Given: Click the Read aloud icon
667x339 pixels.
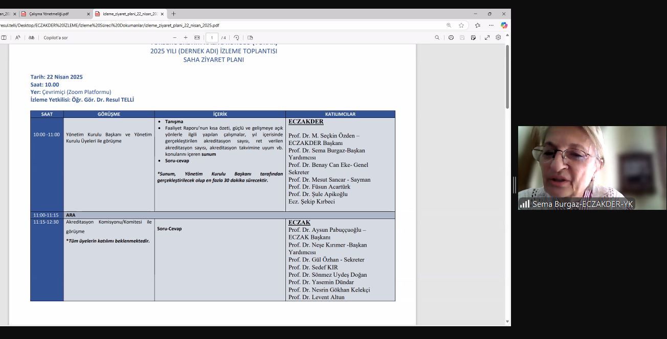Looking at the screenshot, I should (18, 38).
